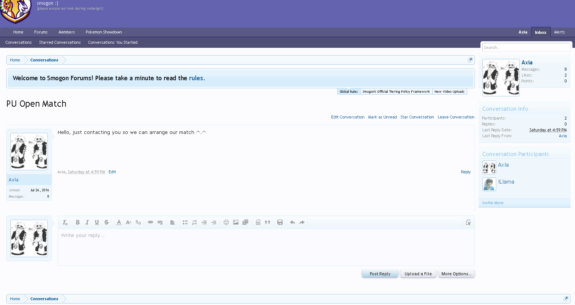Viewport: 575px width, 305px height.
Task: Click the Leave Conversation link
Action: click(456, 117)
